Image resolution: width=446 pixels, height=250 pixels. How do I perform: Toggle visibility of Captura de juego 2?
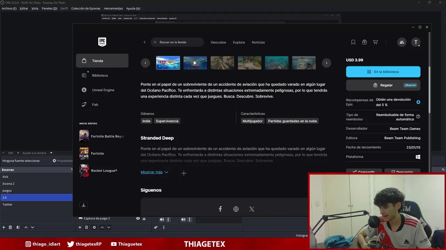(138, 218)
